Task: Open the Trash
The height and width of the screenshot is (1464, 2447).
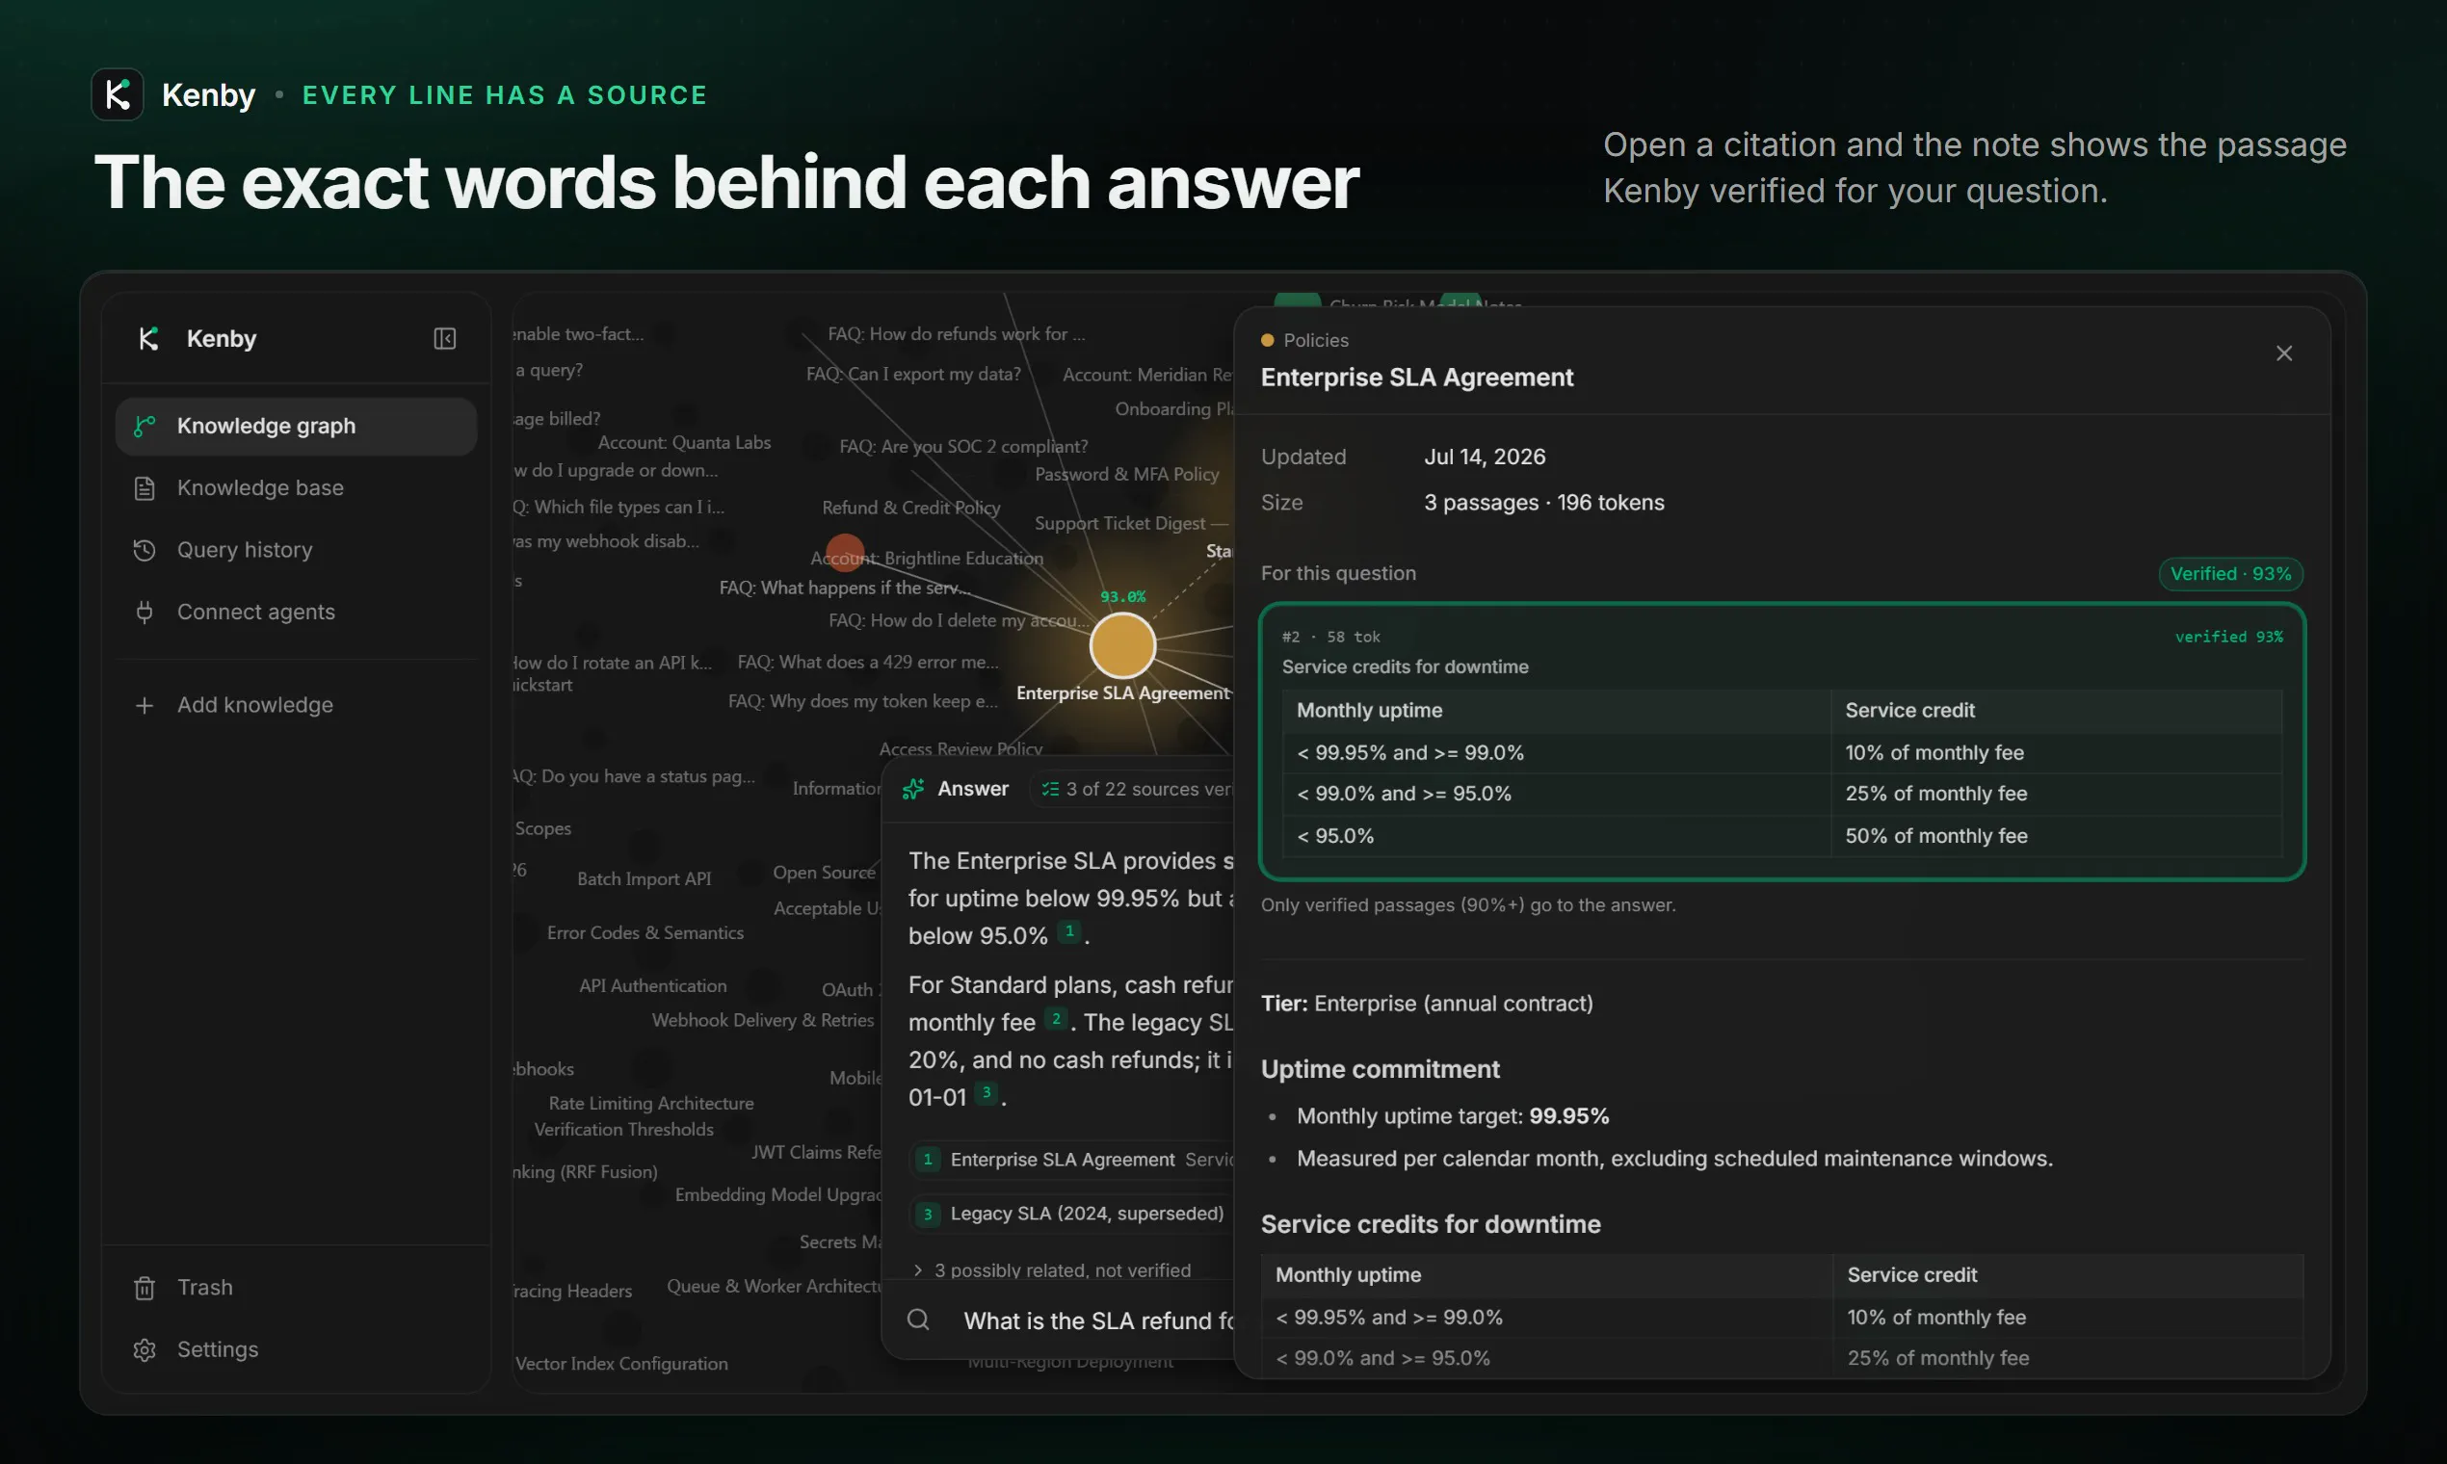Action: tap(296, 1288)
